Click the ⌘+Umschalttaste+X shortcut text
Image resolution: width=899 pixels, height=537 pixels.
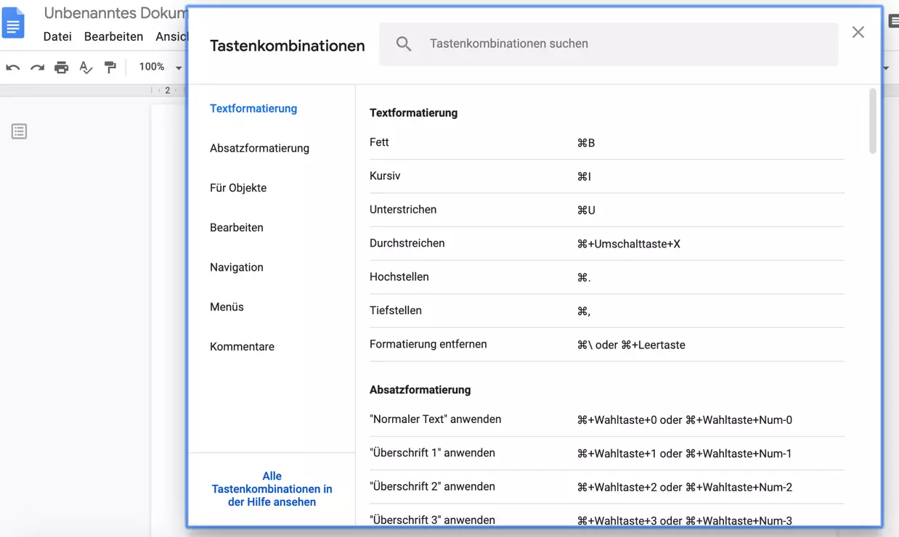tap(629, 244)
